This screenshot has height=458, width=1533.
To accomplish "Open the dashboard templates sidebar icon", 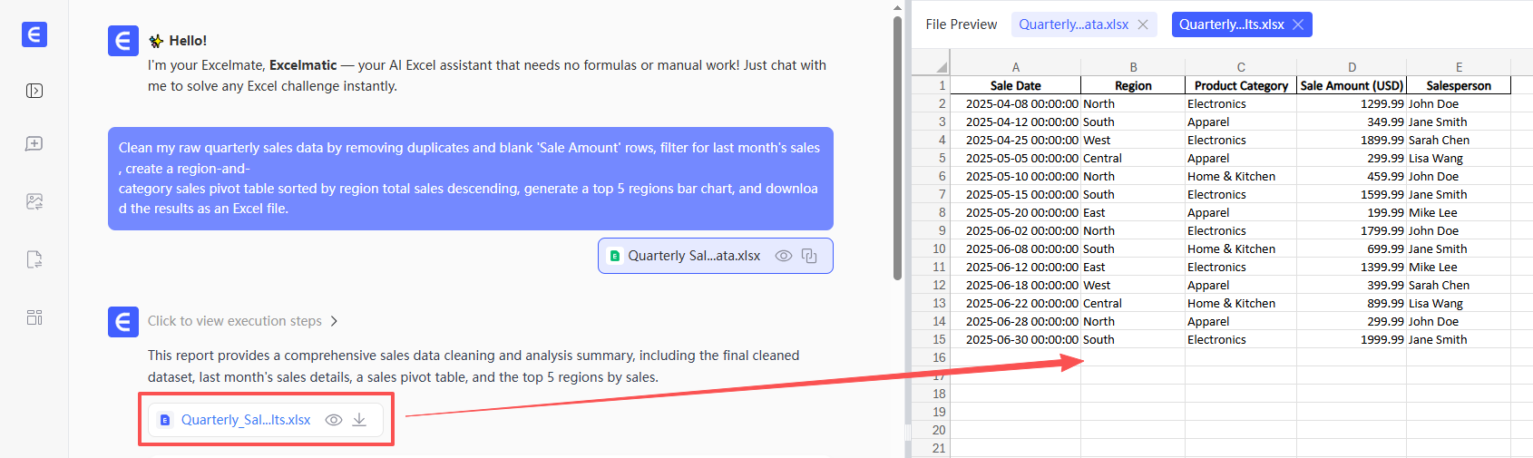I will click(34, 317).
